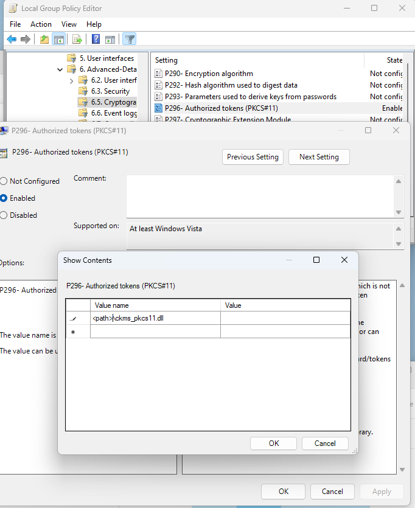Click the Up one level folder icon
The image size is (415, 508).
point(44,40)
